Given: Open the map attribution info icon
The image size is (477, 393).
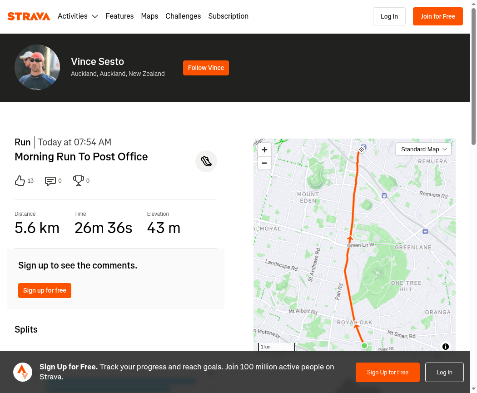Looking at the screenshot, I should [x=446, y=347].
